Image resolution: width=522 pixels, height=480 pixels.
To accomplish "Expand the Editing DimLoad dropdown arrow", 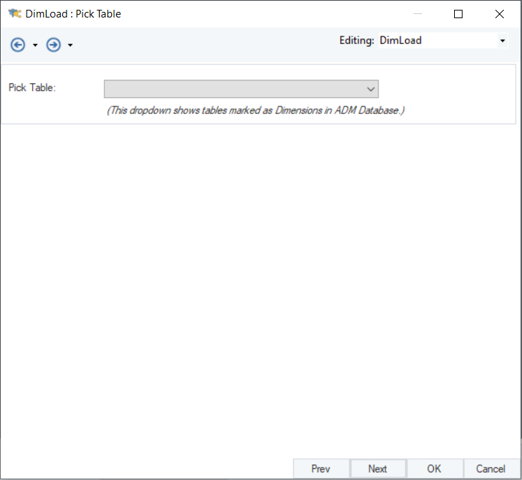I will pyautogui.click(x=502, y=41).
